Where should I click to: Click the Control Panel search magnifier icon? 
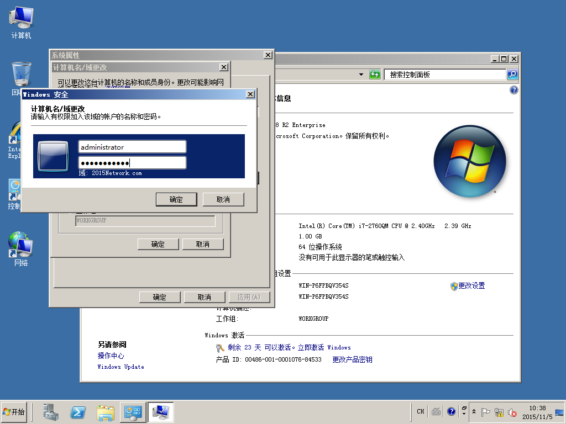click(512, 75)
